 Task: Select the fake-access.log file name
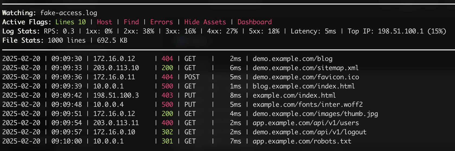69,13
